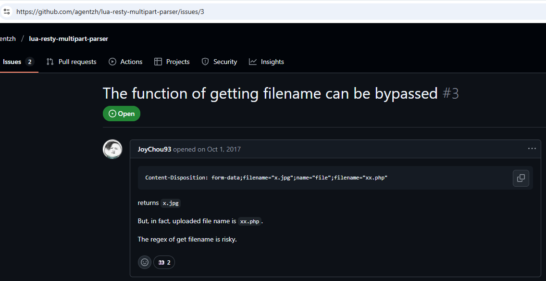
Task: Click the JoyChou93 username link
Action: click(154, 149)
